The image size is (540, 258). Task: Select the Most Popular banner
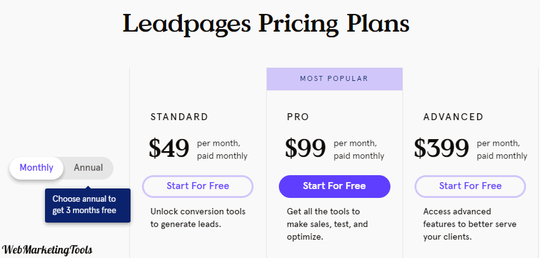coord(335,79)
